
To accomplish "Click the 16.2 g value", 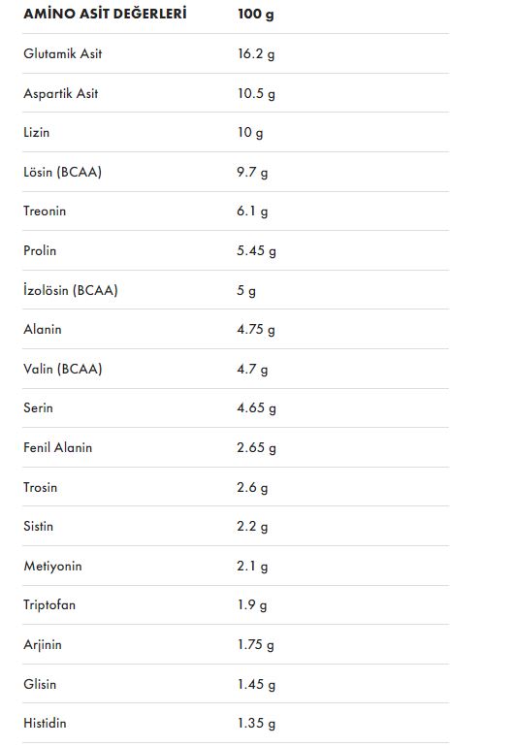I will click(x=256, y=53).
